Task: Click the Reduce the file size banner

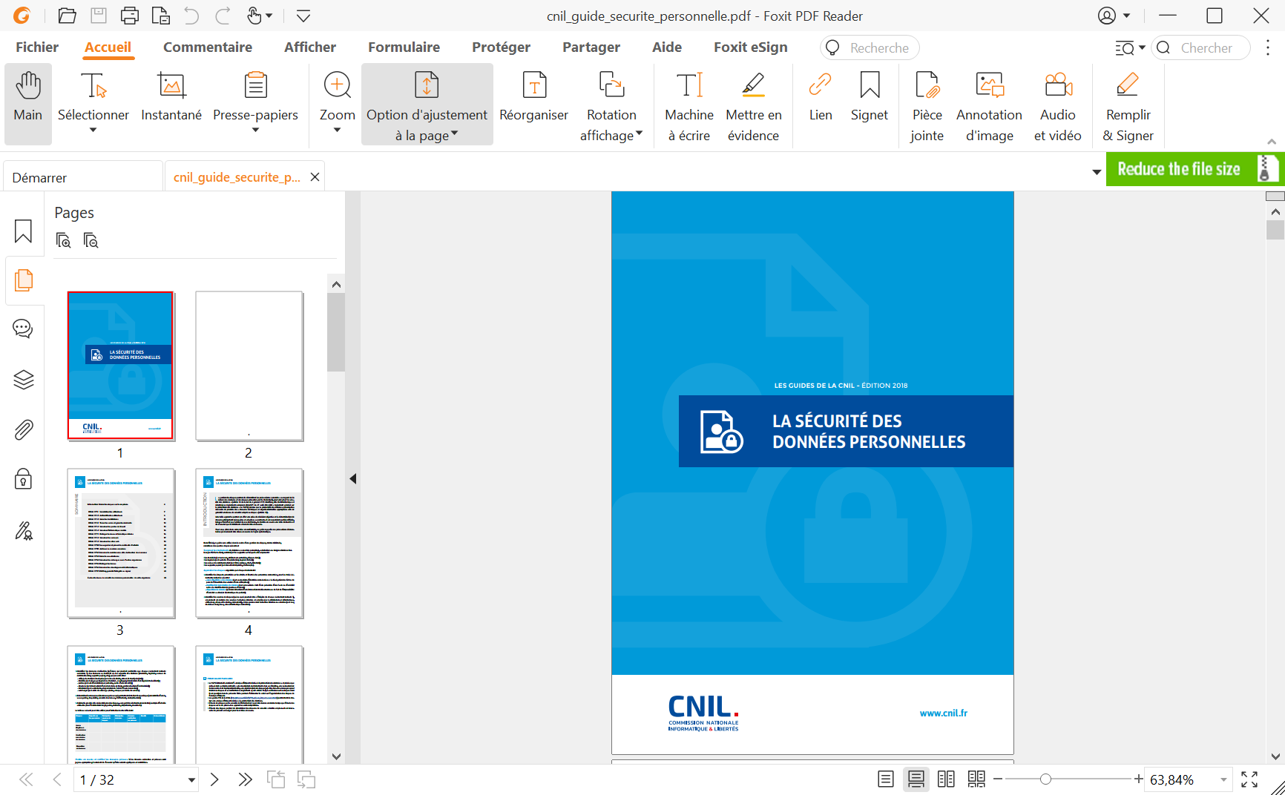Action: pos(1195,169)
